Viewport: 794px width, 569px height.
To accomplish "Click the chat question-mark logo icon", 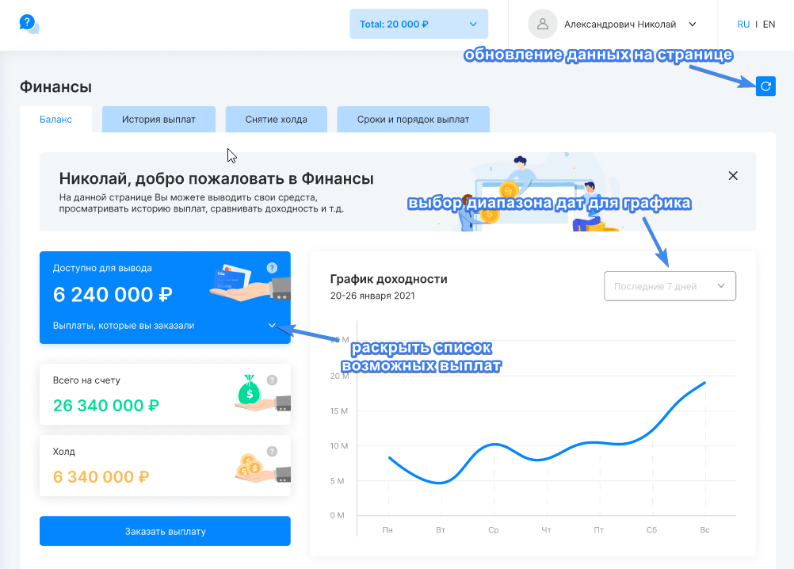I will [29, 25].
